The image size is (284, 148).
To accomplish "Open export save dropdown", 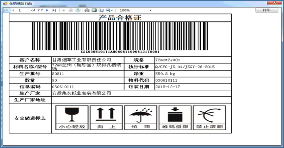I will click(109, 10).
